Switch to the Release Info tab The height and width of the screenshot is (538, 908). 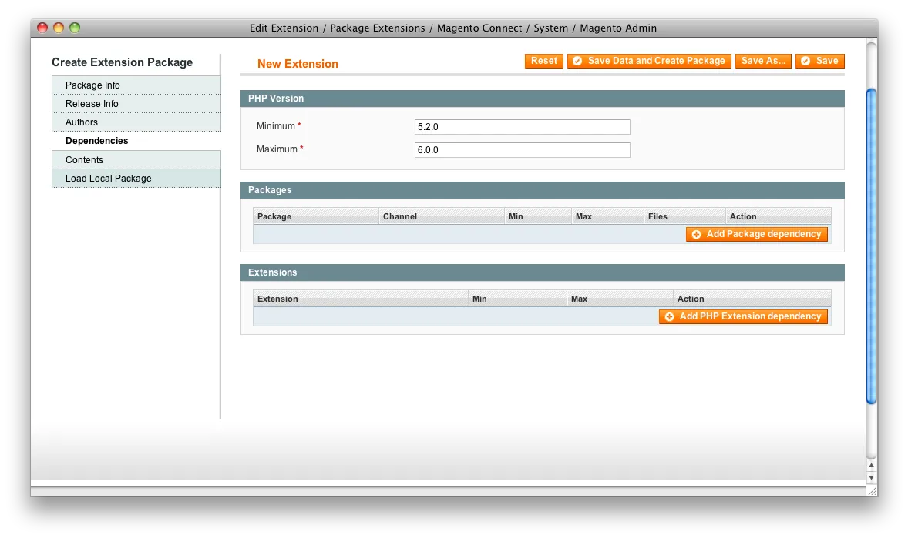point(92,104)
